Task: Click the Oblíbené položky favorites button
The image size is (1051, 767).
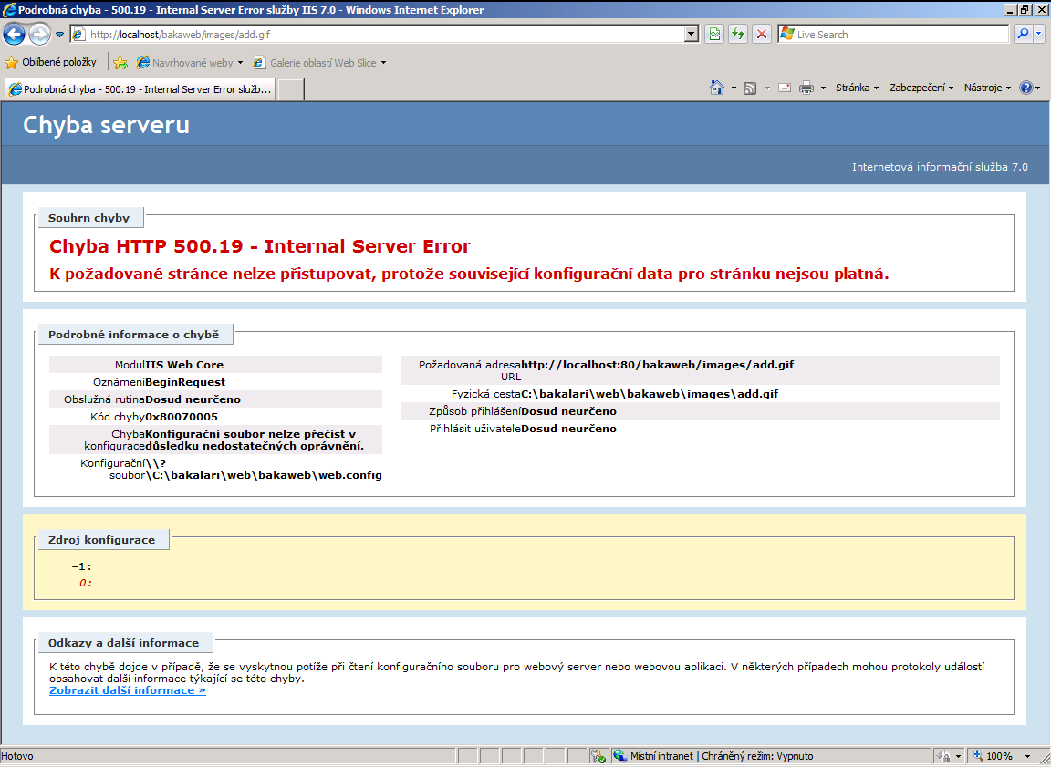Action: point(50,62)
